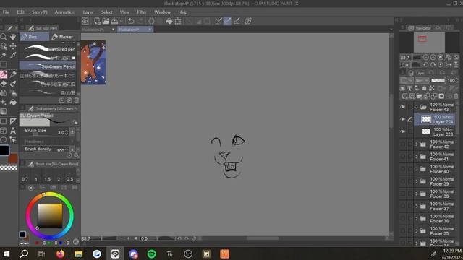This screenshot has width=463, height=260.
Task: Select the Pencil tool in tool palette
Action: (13, 74)
